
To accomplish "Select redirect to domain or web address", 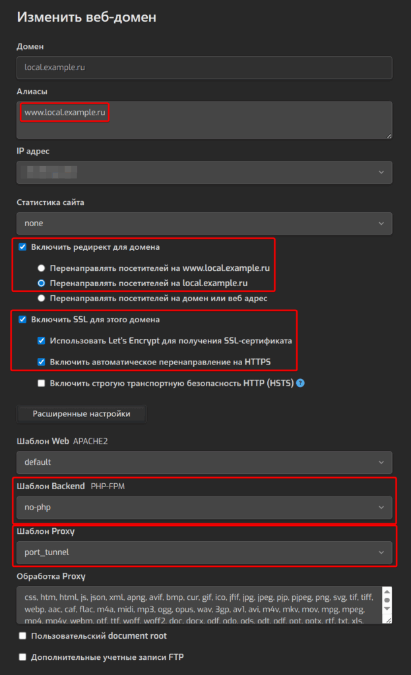I will click(42, 298).
